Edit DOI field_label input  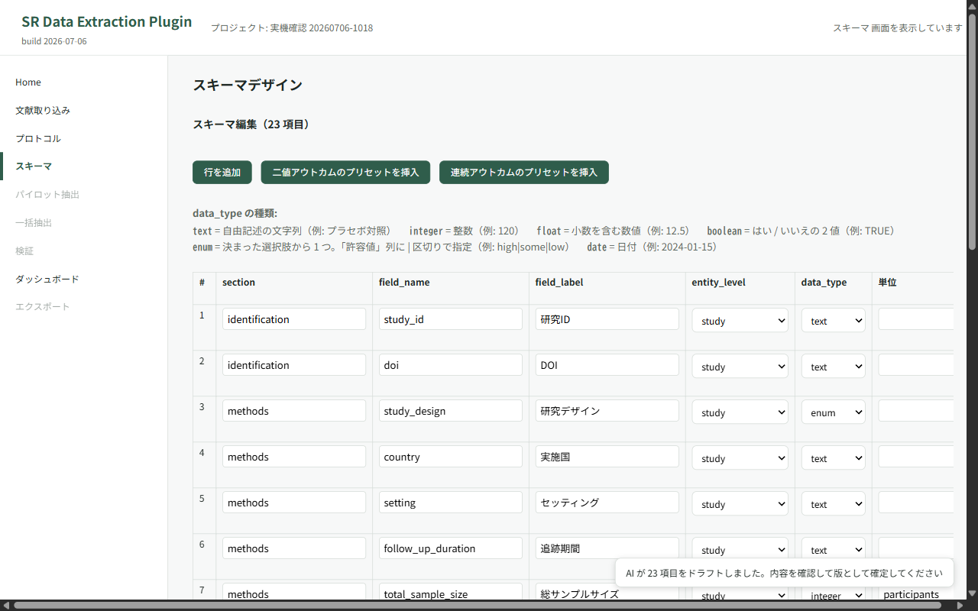click(x=607, y=365)
